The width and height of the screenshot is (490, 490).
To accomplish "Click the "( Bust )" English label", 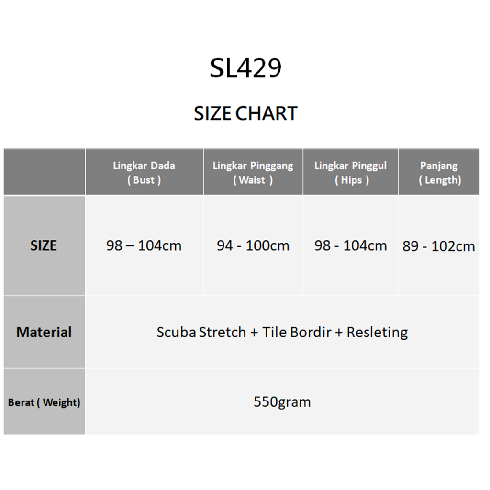I will (144, 180).
